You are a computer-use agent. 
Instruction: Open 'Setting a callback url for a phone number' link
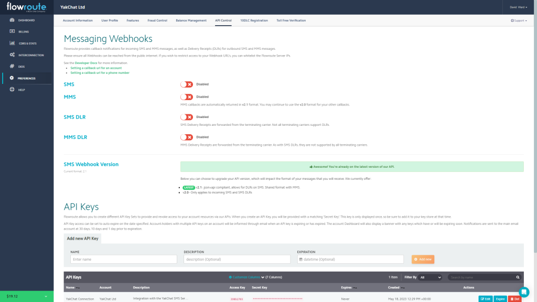100,72
